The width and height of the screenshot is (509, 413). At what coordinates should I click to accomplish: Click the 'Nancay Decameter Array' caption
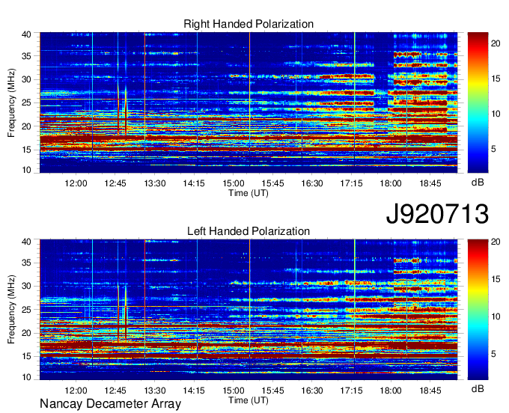coord(110,403)
